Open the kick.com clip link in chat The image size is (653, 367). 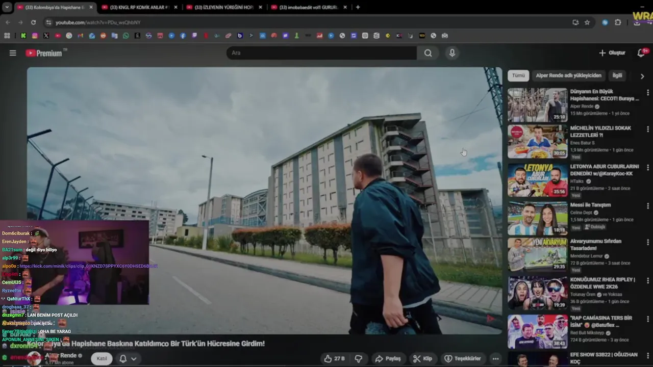tap(88, 266)
